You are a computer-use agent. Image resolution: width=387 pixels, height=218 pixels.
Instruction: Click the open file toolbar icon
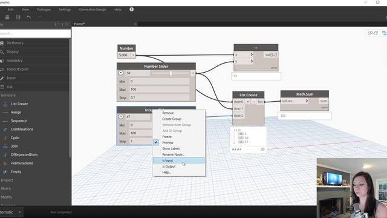pyautogui.click(x=7, y=17)
